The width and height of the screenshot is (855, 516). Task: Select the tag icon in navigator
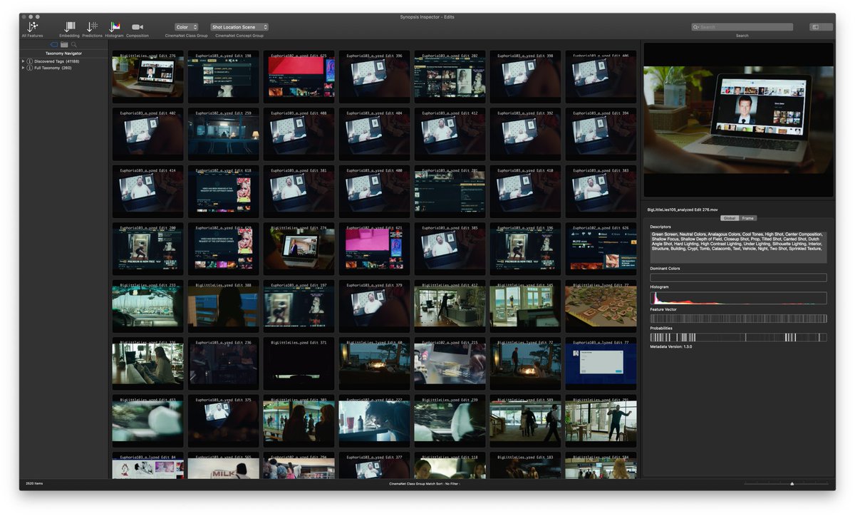54,45
